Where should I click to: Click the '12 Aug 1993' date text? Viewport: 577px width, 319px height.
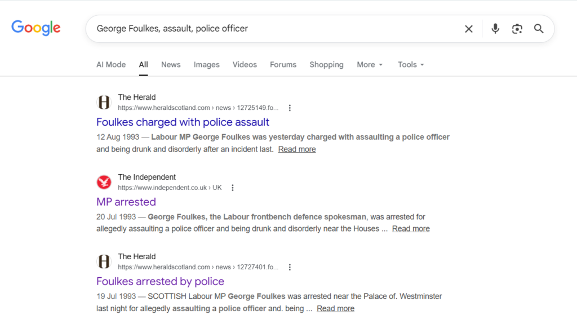118,138
